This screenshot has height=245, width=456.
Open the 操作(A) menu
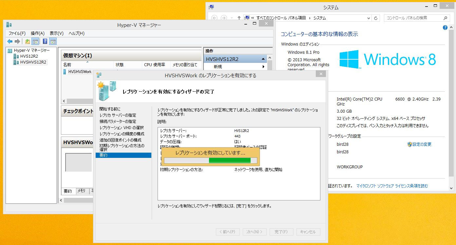click(x=38, y=33)
